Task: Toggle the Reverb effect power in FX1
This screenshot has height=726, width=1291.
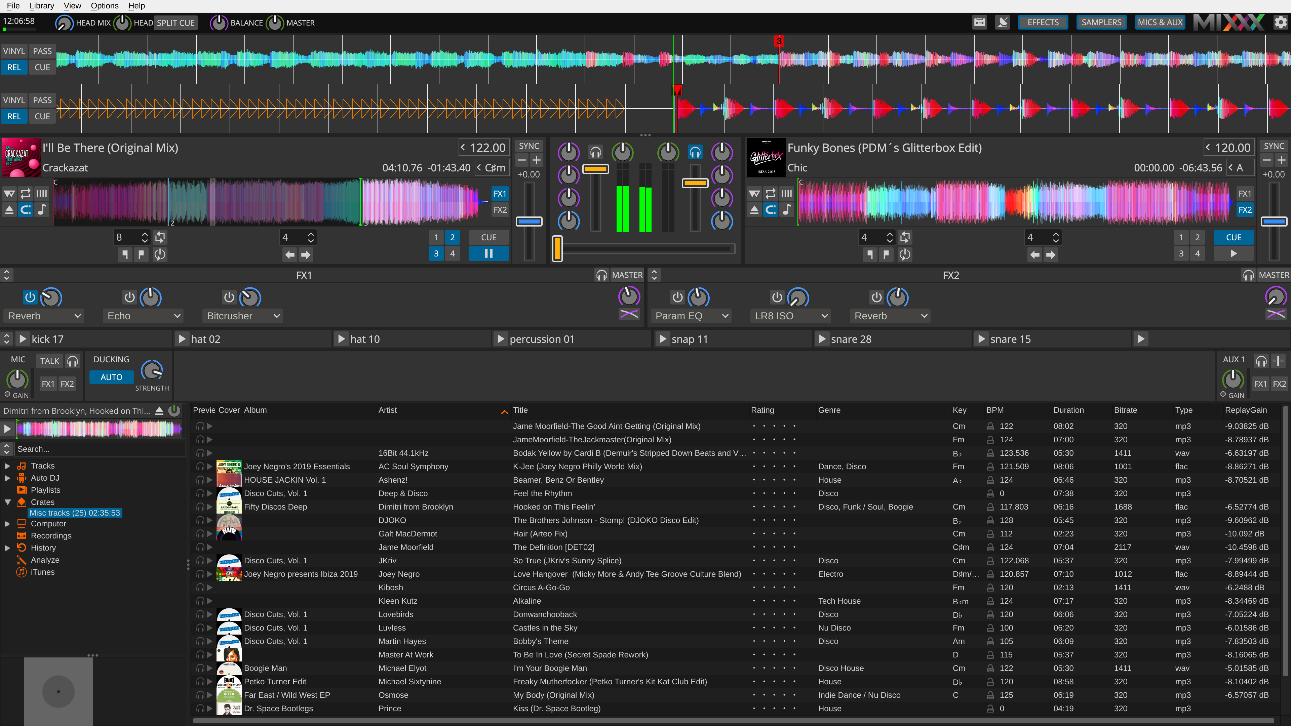Action: point(30,297)
